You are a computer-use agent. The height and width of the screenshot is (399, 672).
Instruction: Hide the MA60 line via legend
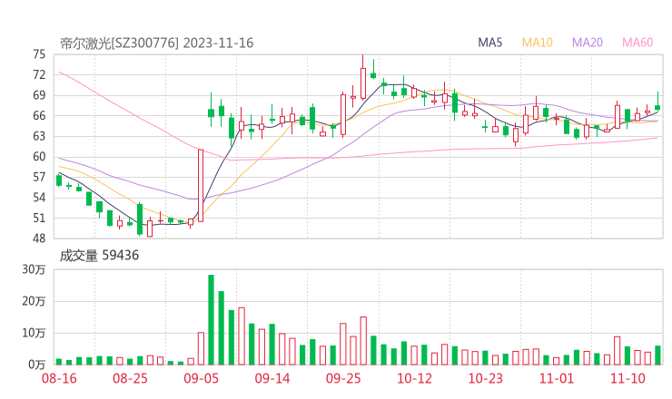(x=637, y=43)
